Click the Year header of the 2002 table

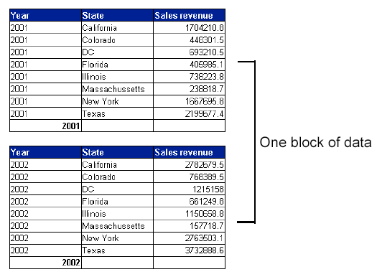(45, 152)
